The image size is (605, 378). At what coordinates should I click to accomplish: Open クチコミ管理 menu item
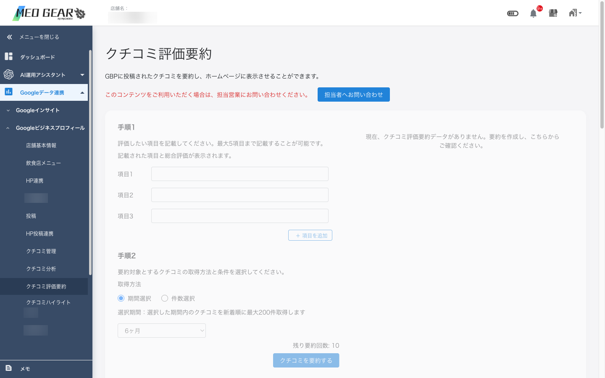41,251
